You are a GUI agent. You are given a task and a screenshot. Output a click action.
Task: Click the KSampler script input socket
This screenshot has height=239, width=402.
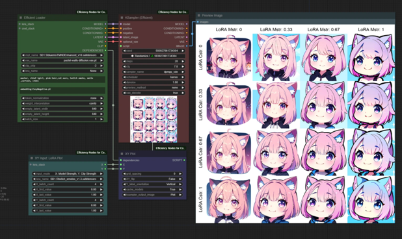coord(121,46)
